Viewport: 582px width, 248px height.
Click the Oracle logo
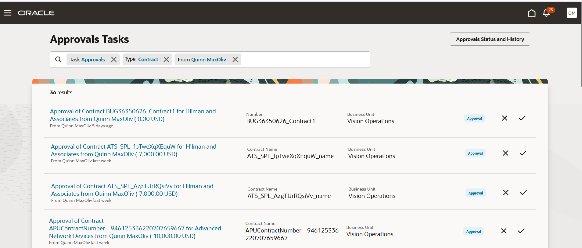point(36,13)
